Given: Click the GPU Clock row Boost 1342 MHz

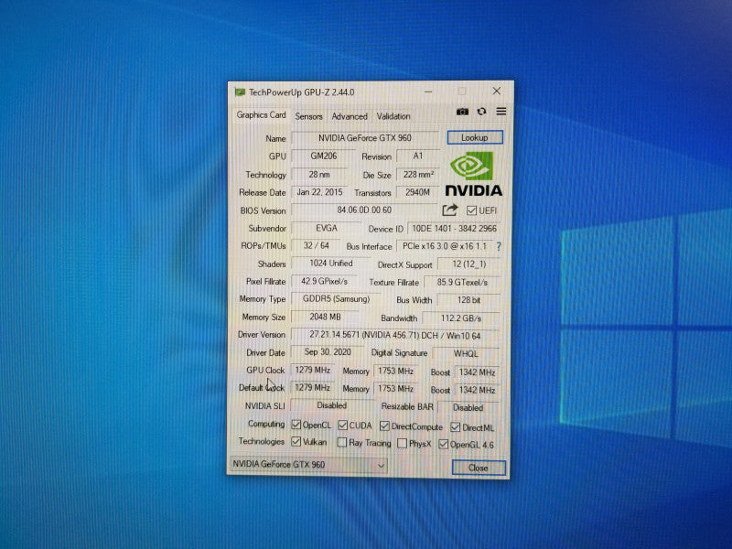Looking at the screenshot, I should click(x=477, y=372).
